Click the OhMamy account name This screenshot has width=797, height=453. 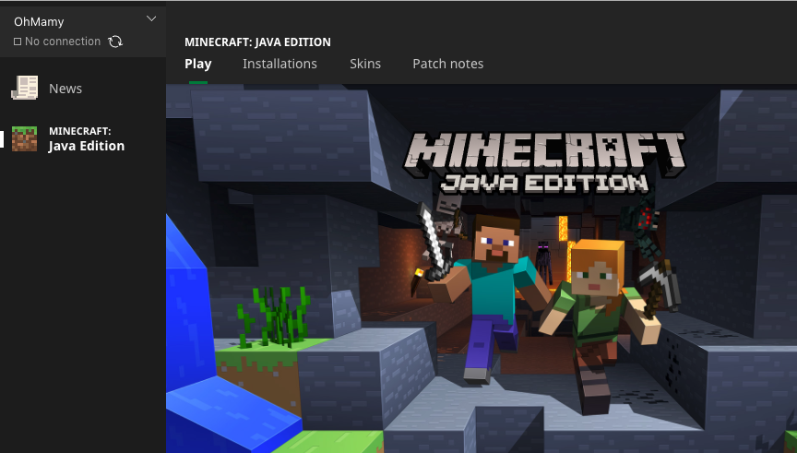(39, 22)
